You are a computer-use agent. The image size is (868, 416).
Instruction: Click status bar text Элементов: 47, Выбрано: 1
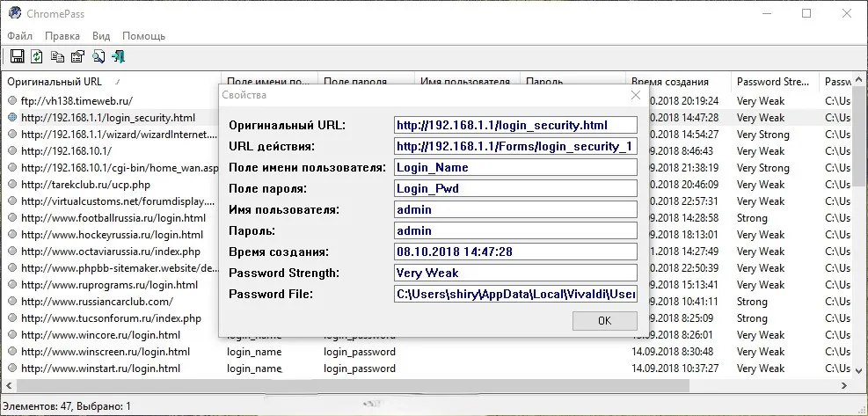(68, 406)
